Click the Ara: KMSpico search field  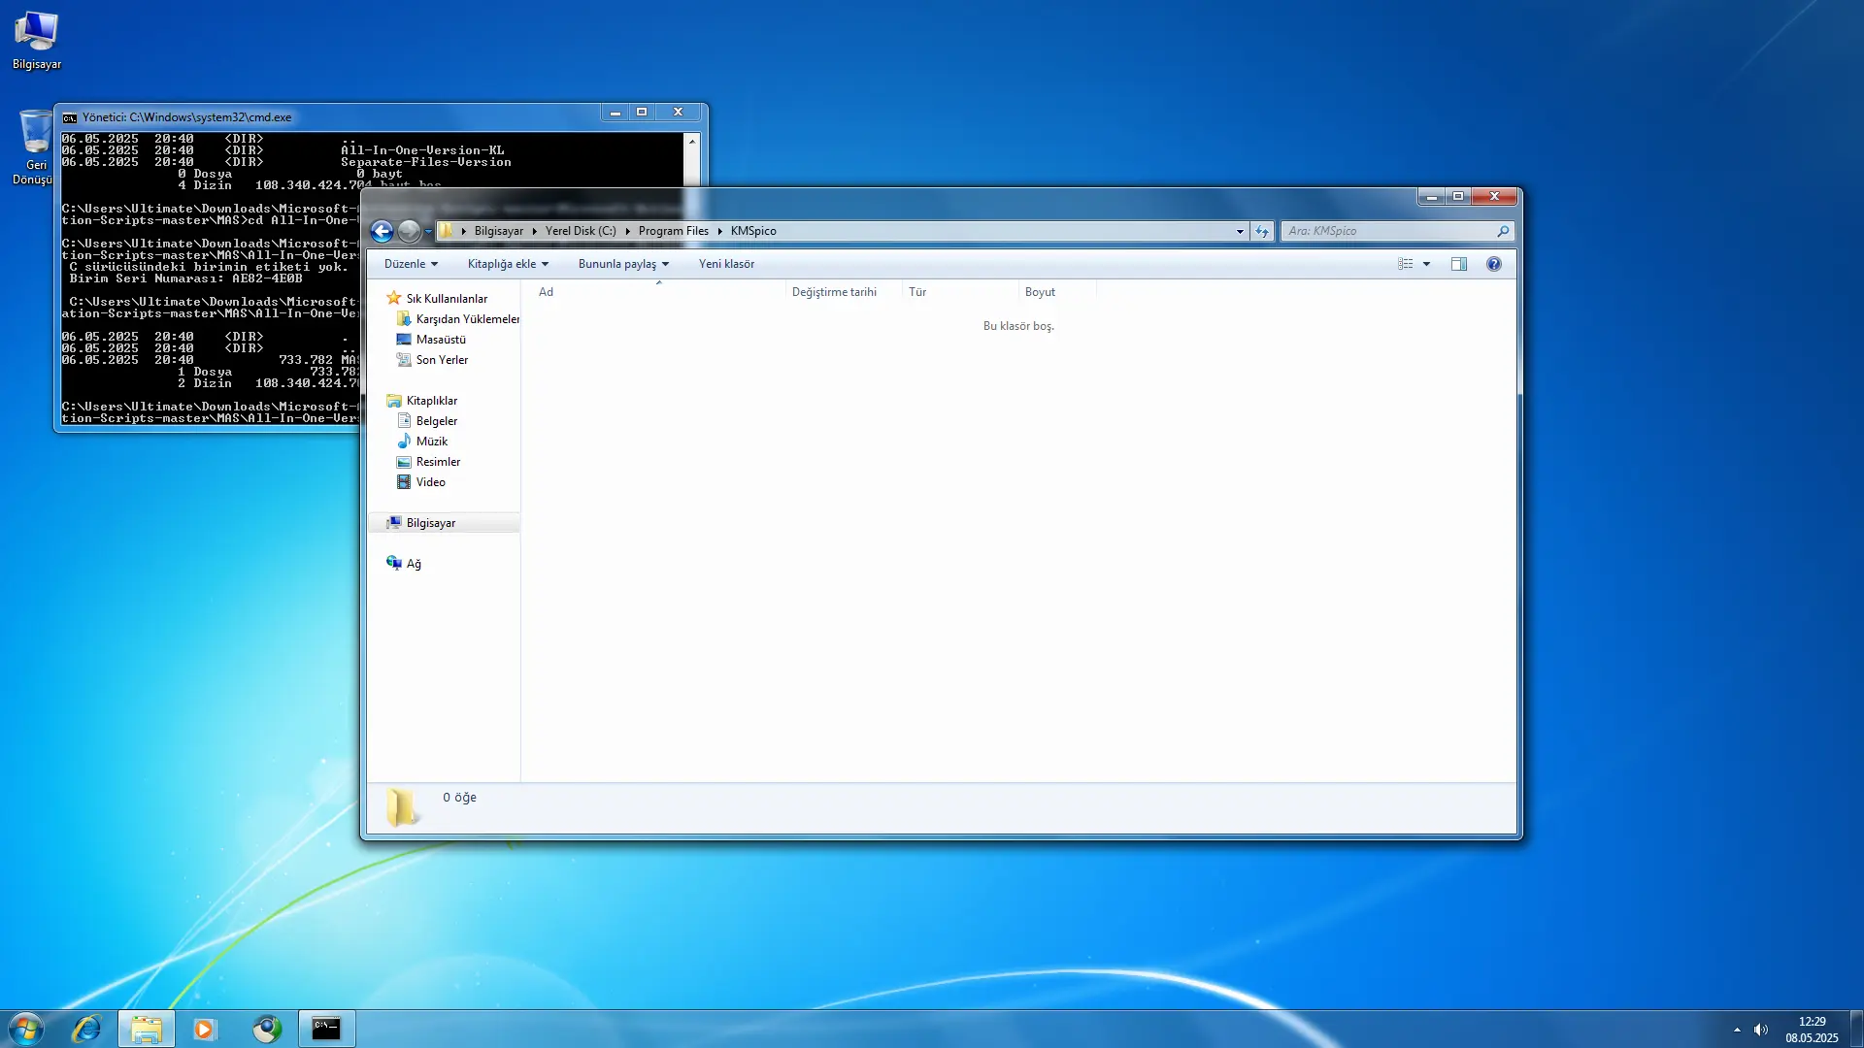[1388, 231]
